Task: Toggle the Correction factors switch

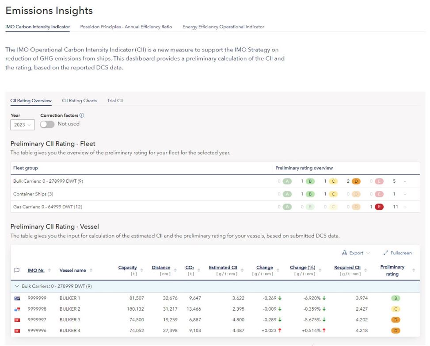Action: 47,124
